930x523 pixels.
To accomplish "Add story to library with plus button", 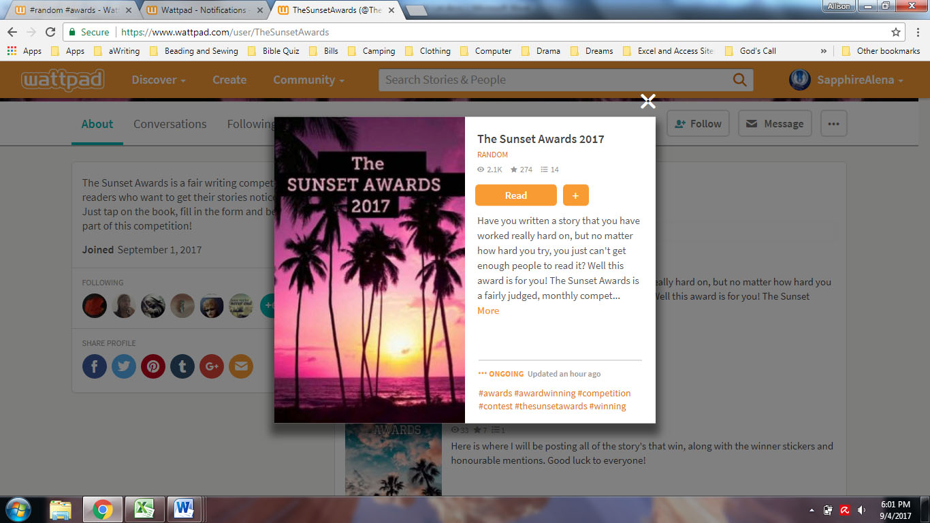I will (575, 195).
